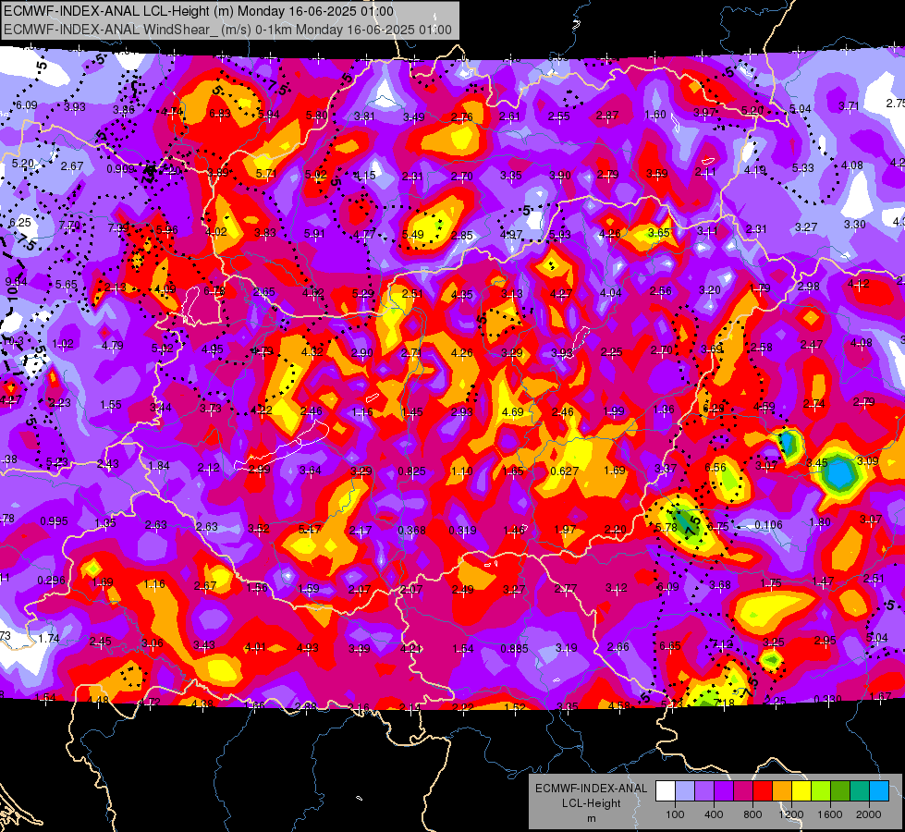The height and width of the screenshot is (832, 905).
Task: Click the wind shear value 2.99
Action: click(x=259, y=469)
